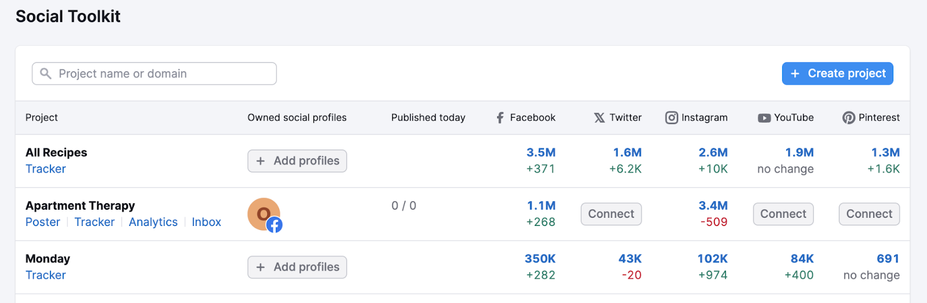This screenshot has height=303, width=927.
Task: Click inside Project name or domain field
Action: pyautogui.click(x=162, y=74)
